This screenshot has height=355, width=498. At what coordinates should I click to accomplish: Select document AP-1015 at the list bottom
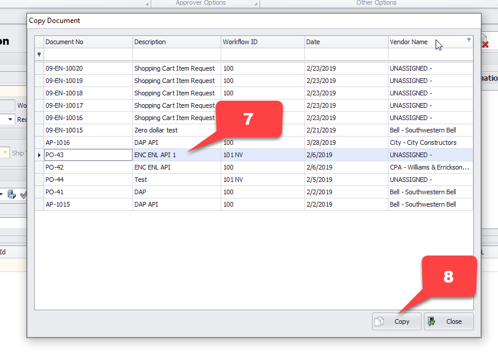(x=177, y=204)
